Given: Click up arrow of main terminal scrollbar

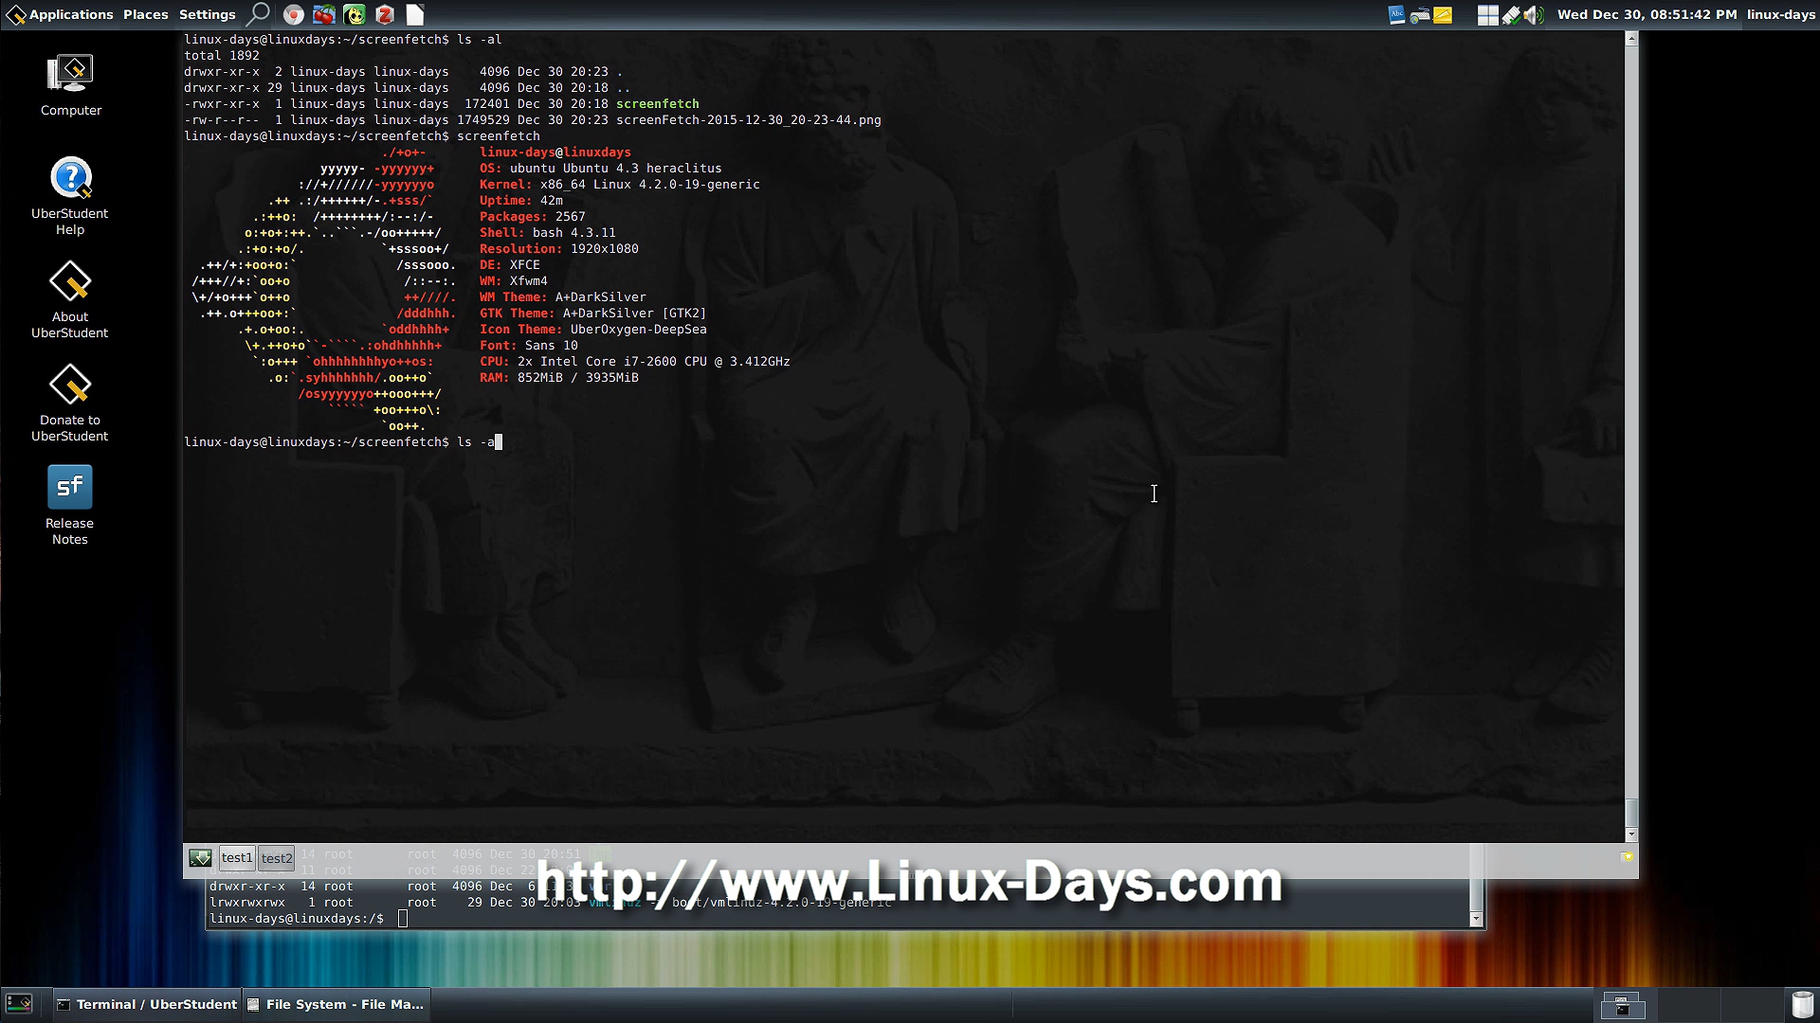Looking at the screenshot, I should (1631, 39).
